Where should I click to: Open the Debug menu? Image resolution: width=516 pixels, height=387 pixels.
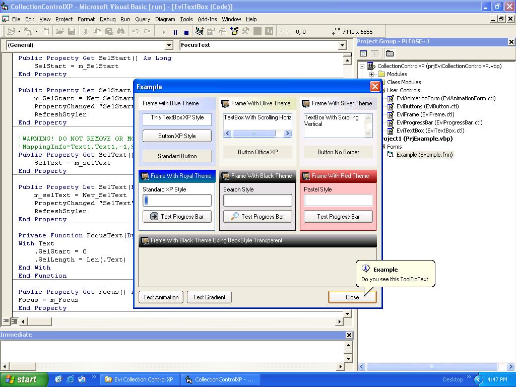click(107, 19)
